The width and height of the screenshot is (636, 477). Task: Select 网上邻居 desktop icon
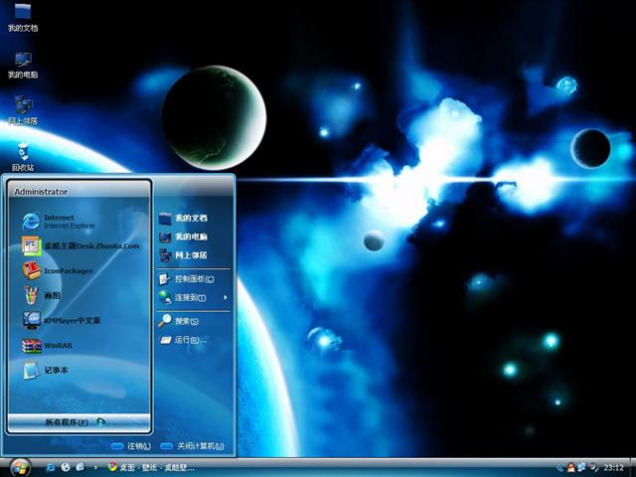tap(23, 110)
